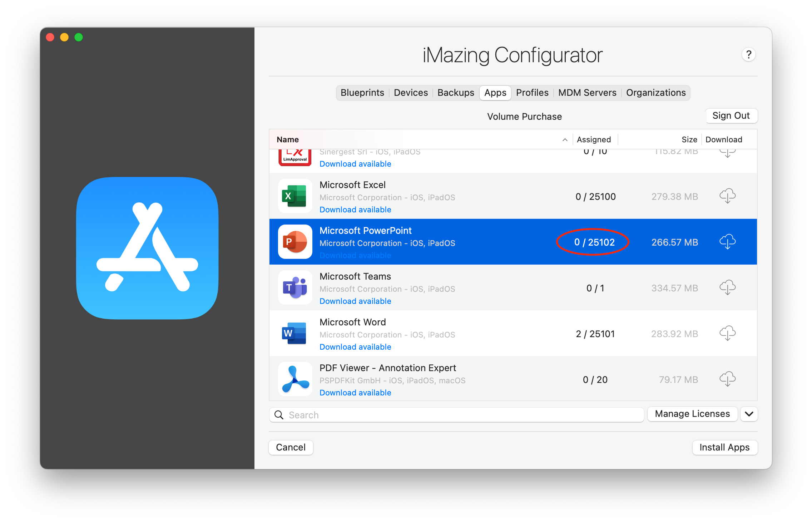Select the Microsoft Teams row name

[x=355, y=276]
